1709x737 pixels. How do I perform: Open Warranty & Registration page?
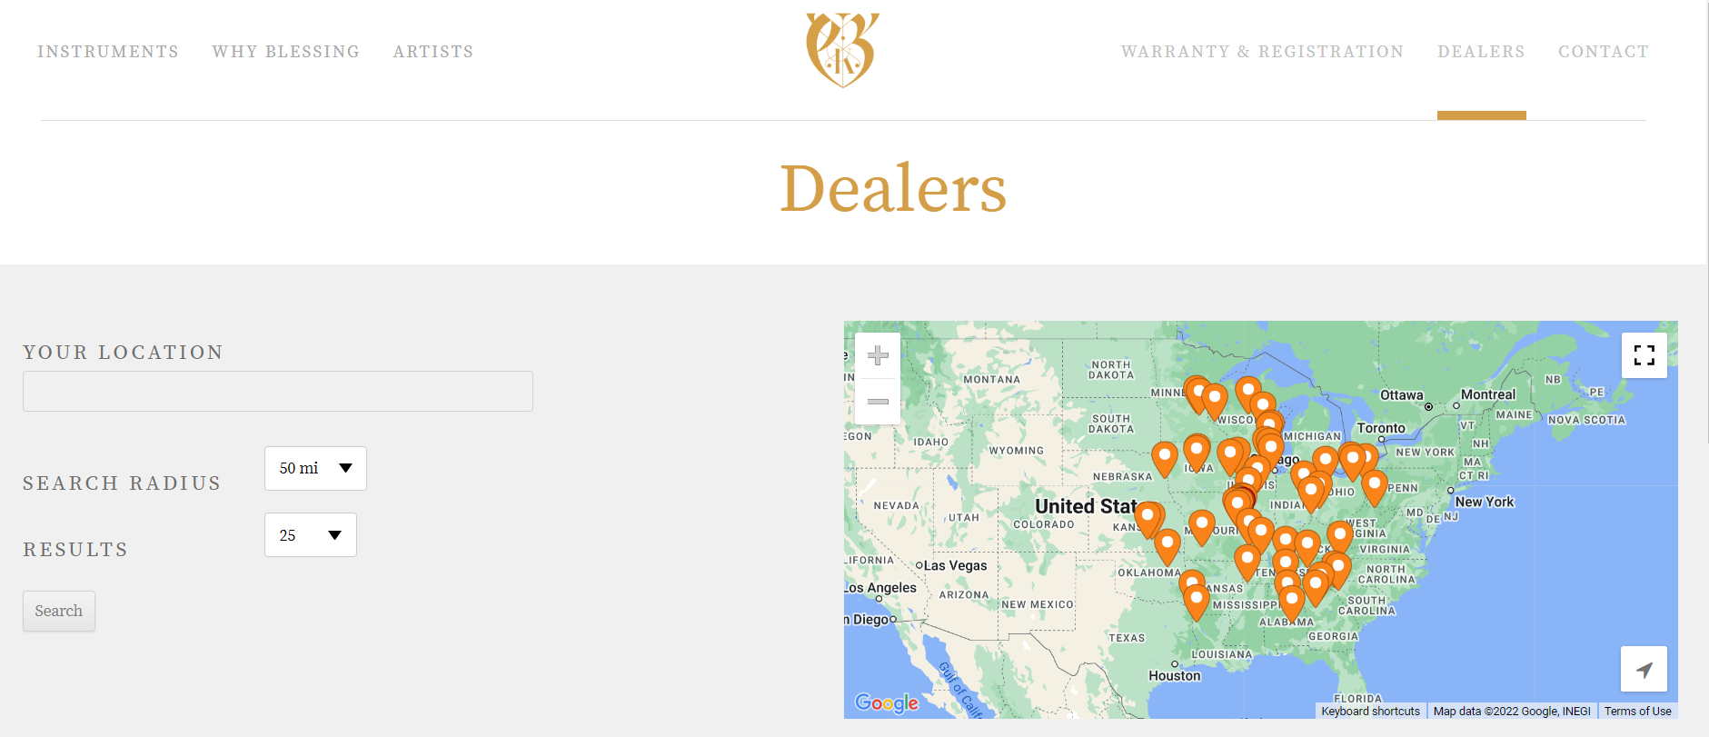1262,52
